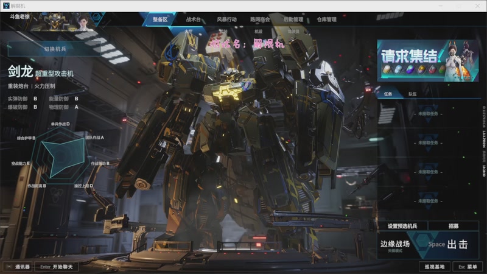
Task: Click the game icon in the title bar
Action: coord(6,5)
